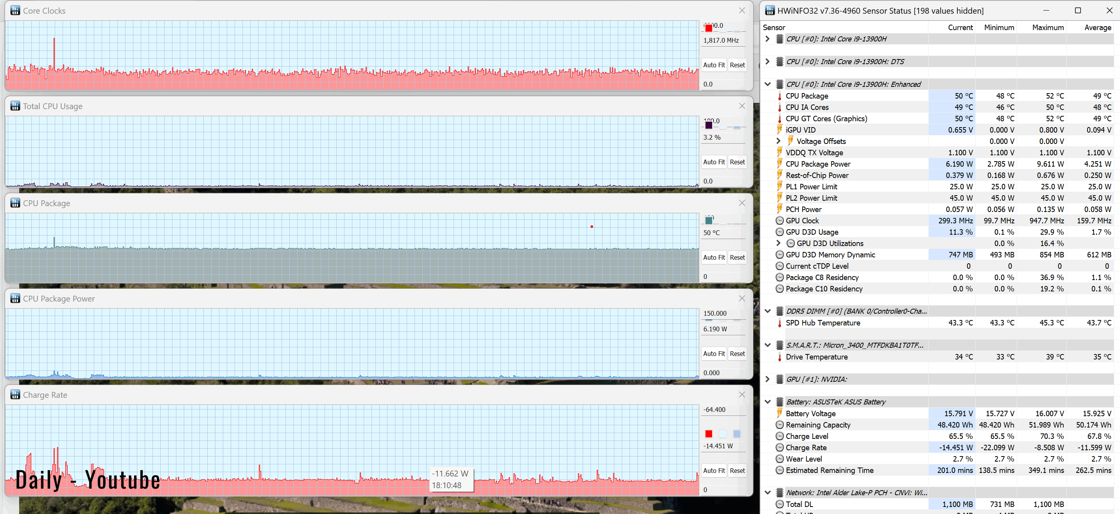
Task: Collapse the Intel Core i9-13900H: Enhanced group
Action: [x=768, y=84]
